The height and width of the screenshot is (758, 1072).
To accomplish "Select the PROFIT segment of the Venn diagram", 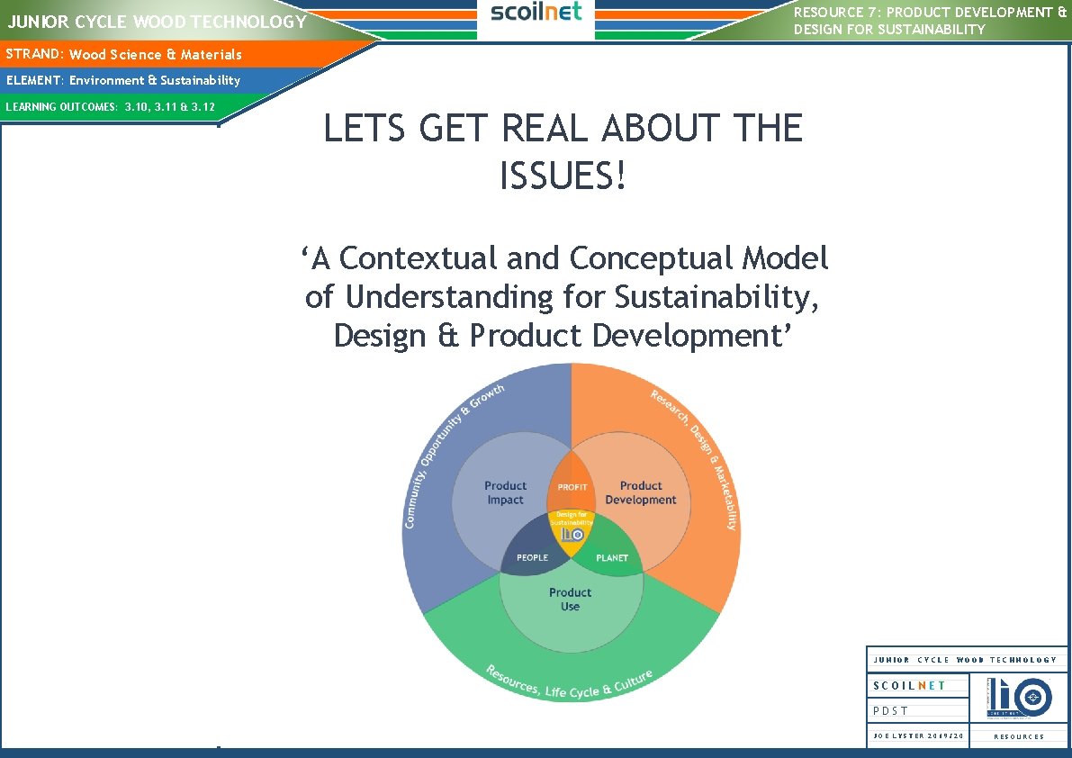I will tap(571, 486).
